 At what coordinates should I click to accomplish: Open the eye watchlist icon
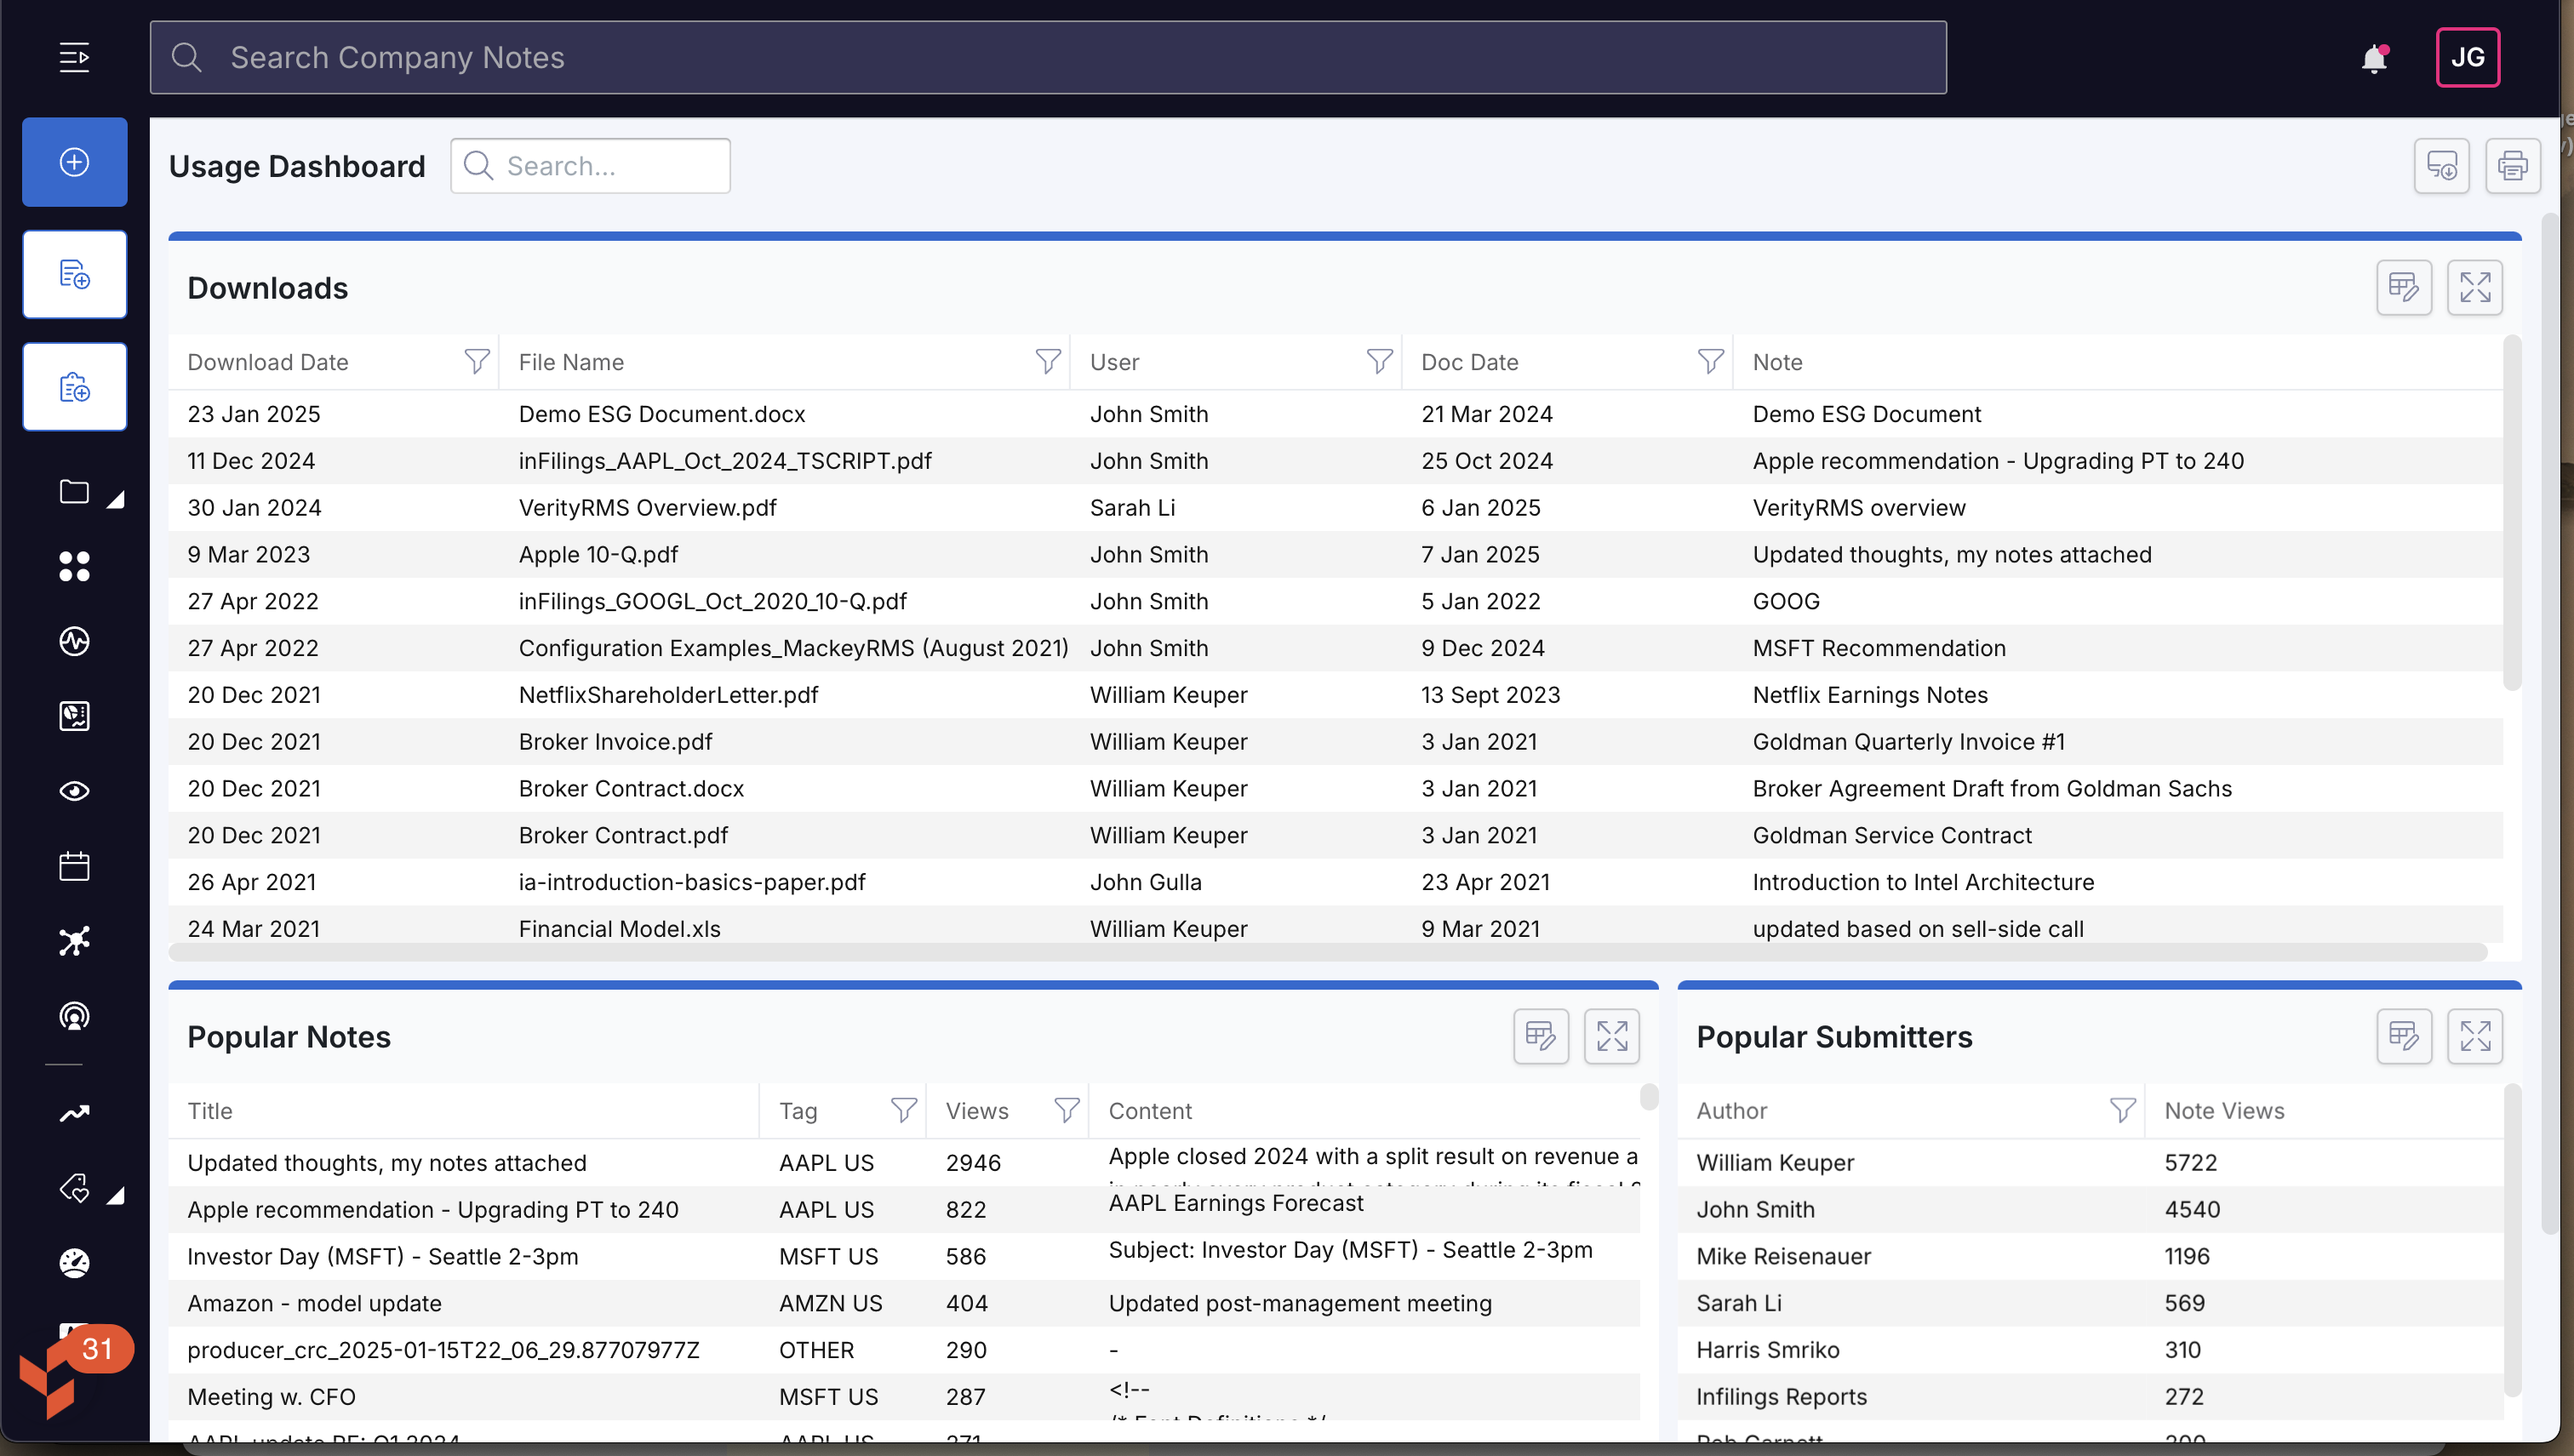coord(74,791)
